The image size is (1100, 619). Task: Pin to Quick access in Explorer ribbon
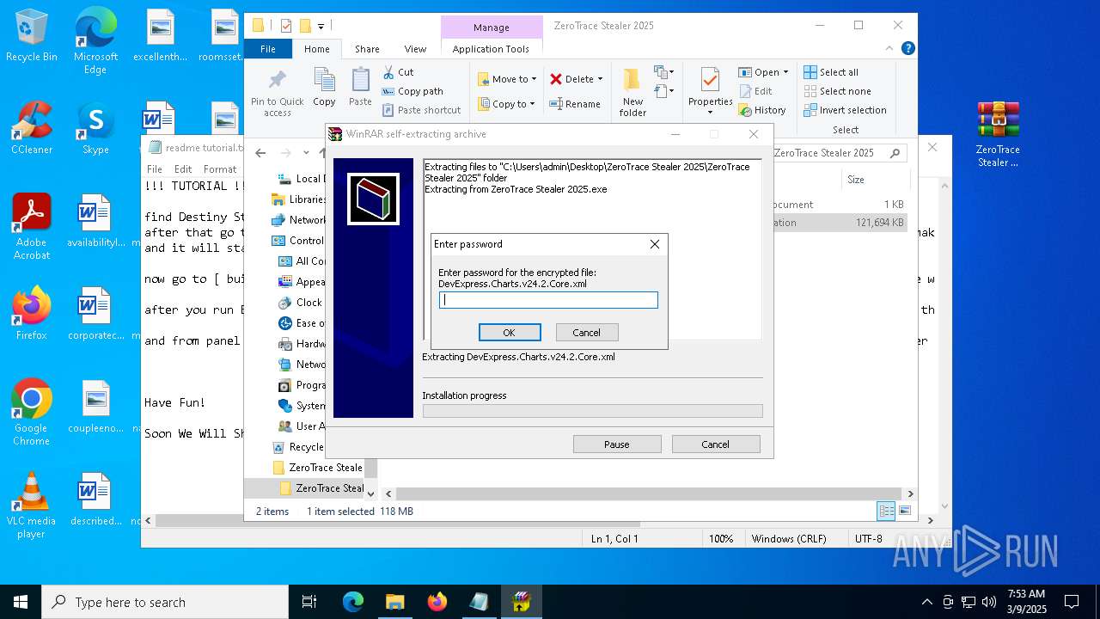278,93
